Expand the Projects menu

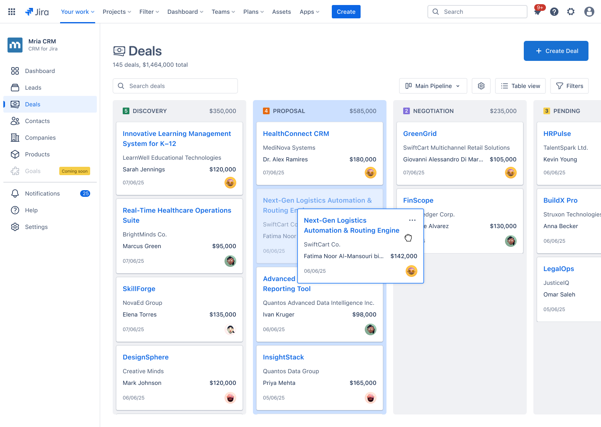pos(117,12)
